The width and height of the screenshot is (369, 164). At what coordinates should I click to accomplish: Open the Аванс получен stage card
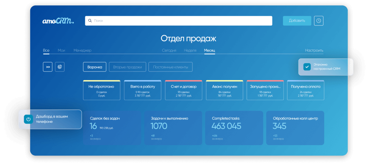click(x=225, y=90)
